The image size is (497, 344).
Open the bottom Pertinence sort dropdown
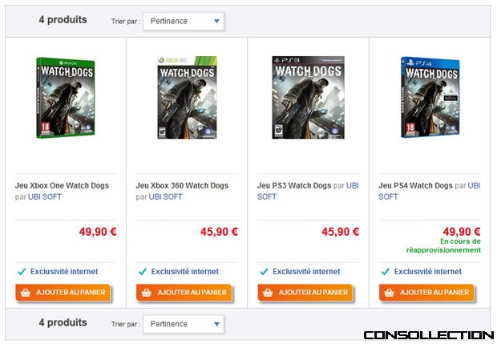(x=184, y=324)
